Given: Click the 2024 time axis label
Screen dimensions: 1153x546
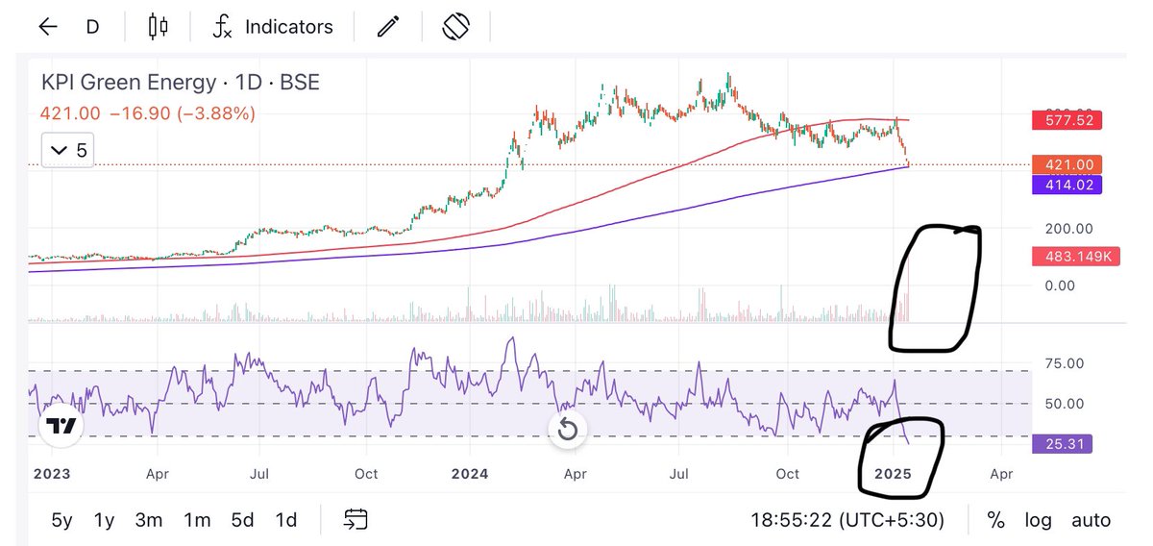Looking at the screenshot, I should pos(471,474).
